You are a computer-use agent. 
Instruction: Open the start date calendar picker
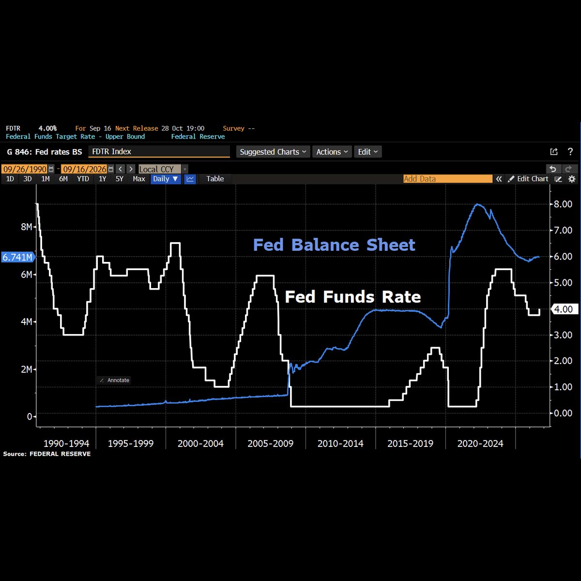click(x=51, y=169)
